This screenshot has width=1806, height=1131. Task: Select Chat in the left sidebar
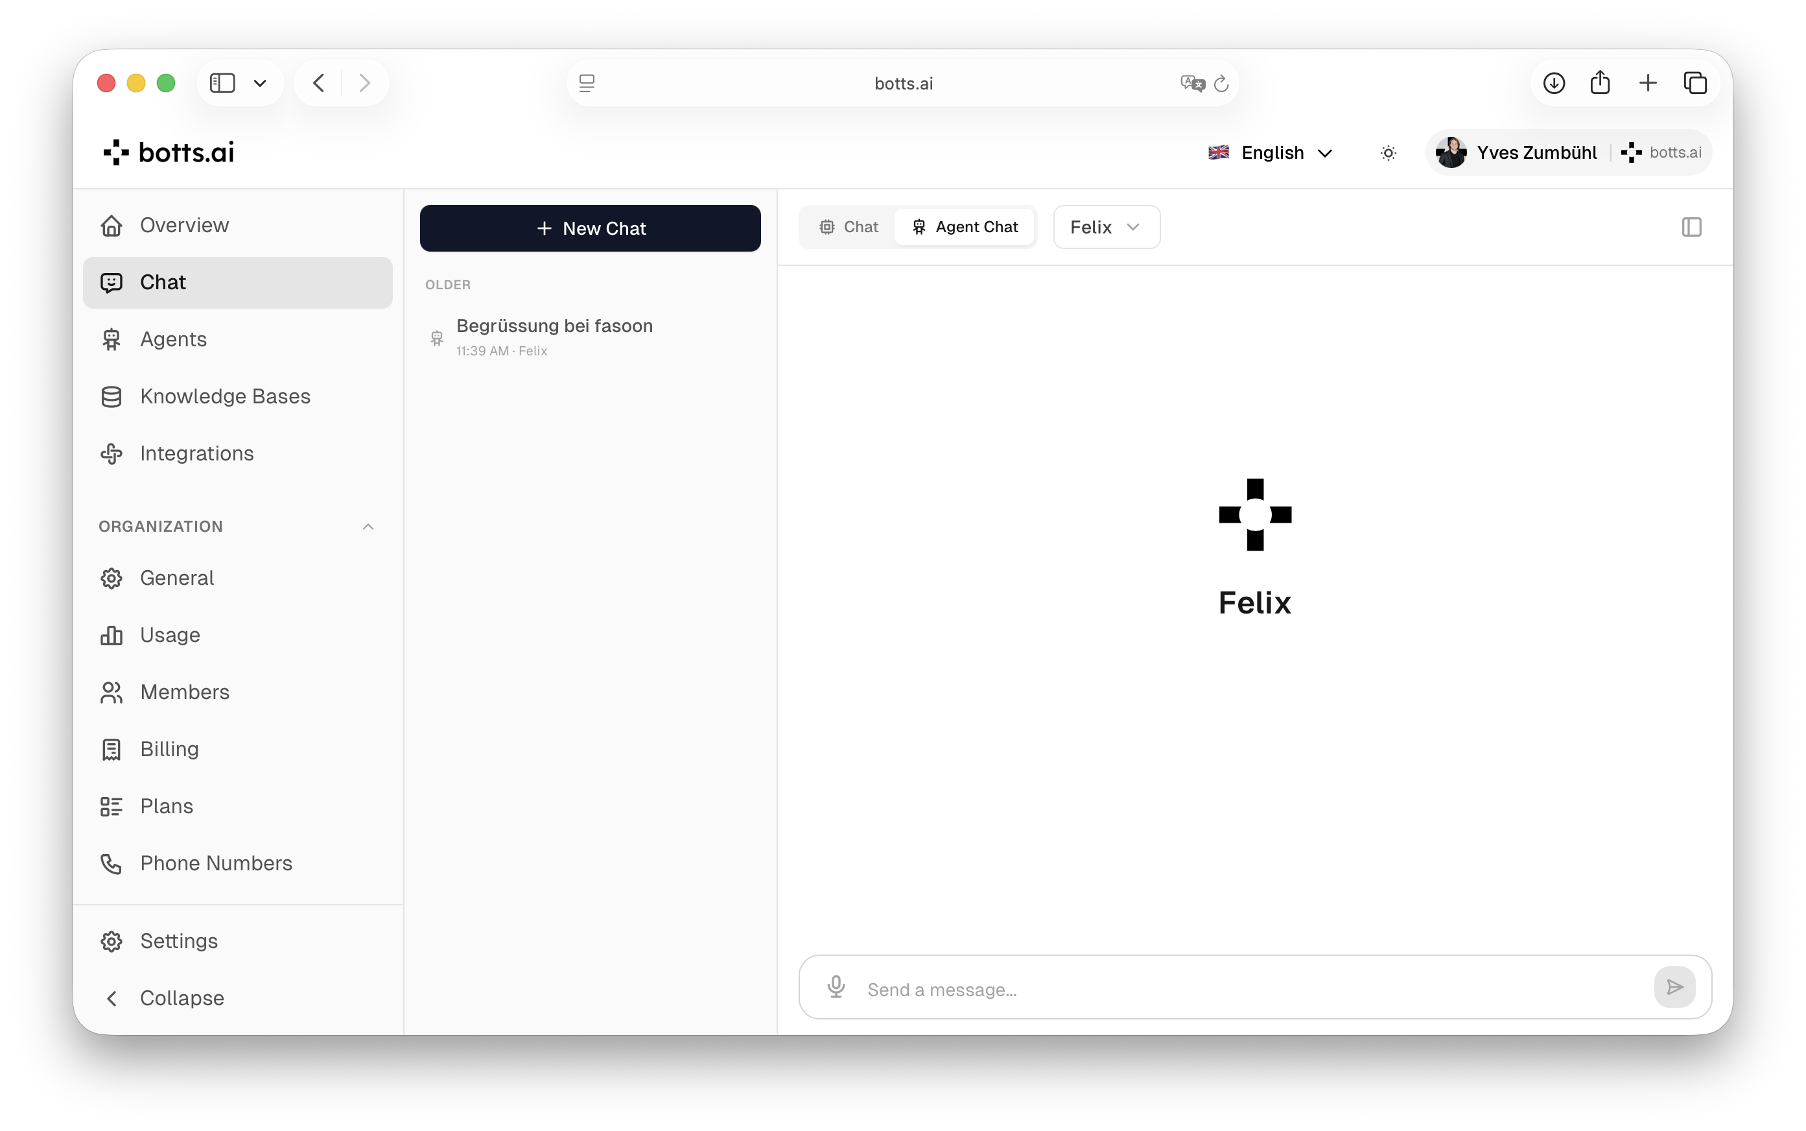point(238,282)
